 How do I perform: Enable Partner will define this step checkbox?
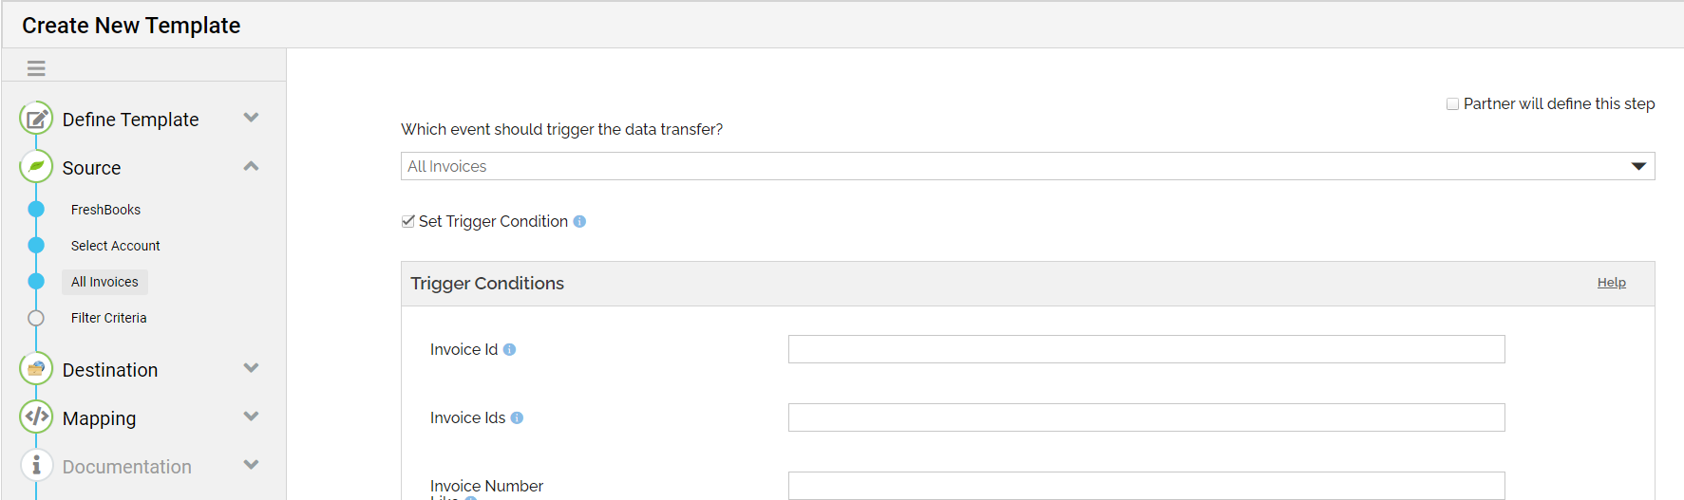[1452, 104]
